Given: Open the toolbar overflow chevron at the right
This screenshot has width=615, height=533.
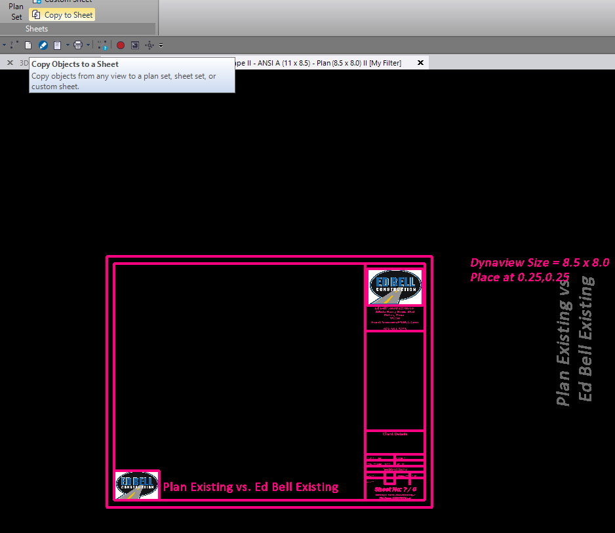Looking at the screenshot, I should [161, 45].
